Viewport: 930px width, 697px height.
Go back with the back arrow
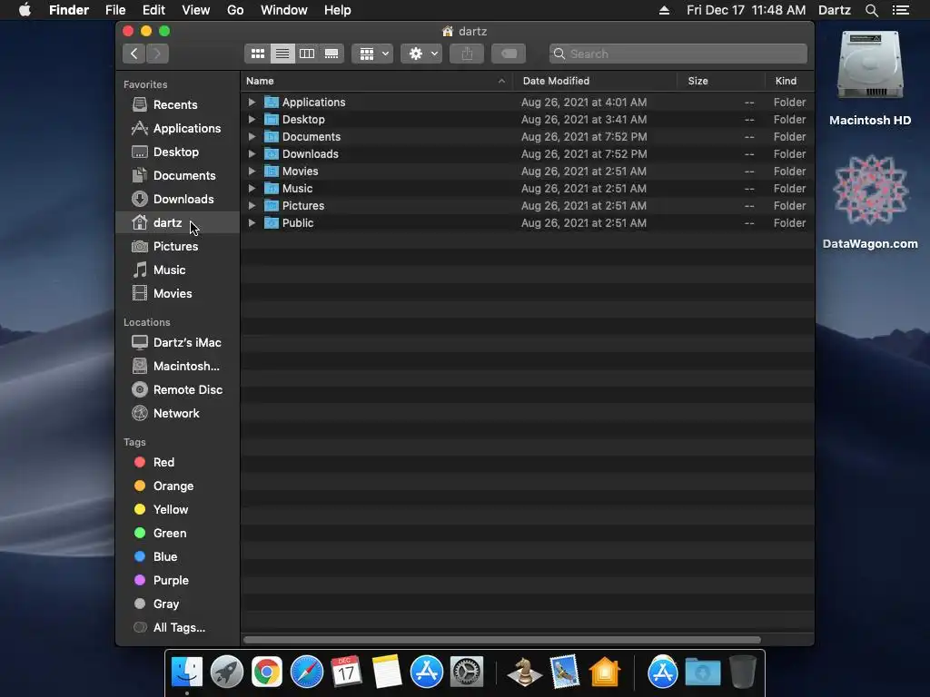134,54
